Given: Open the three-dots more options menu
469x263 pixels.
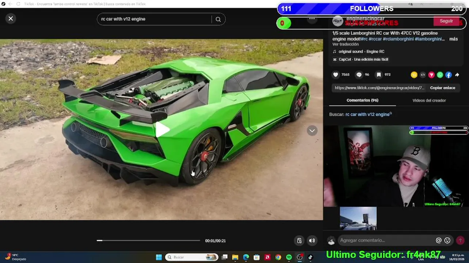Looking at the screenshot, I should (x=312, y=19).
